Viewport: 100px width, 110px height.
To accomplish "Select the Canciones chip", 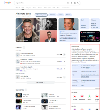I will pos(52,15).
